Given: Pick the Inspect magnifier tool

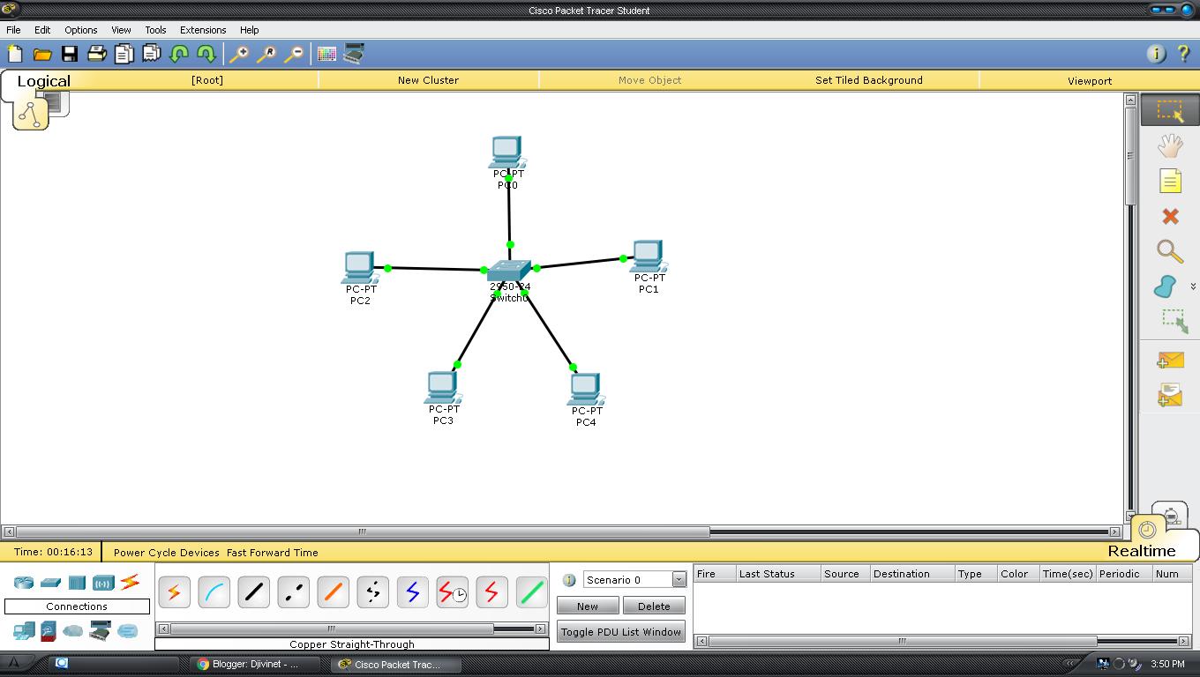Looking at the screenshot, I should click(1170, 251).
